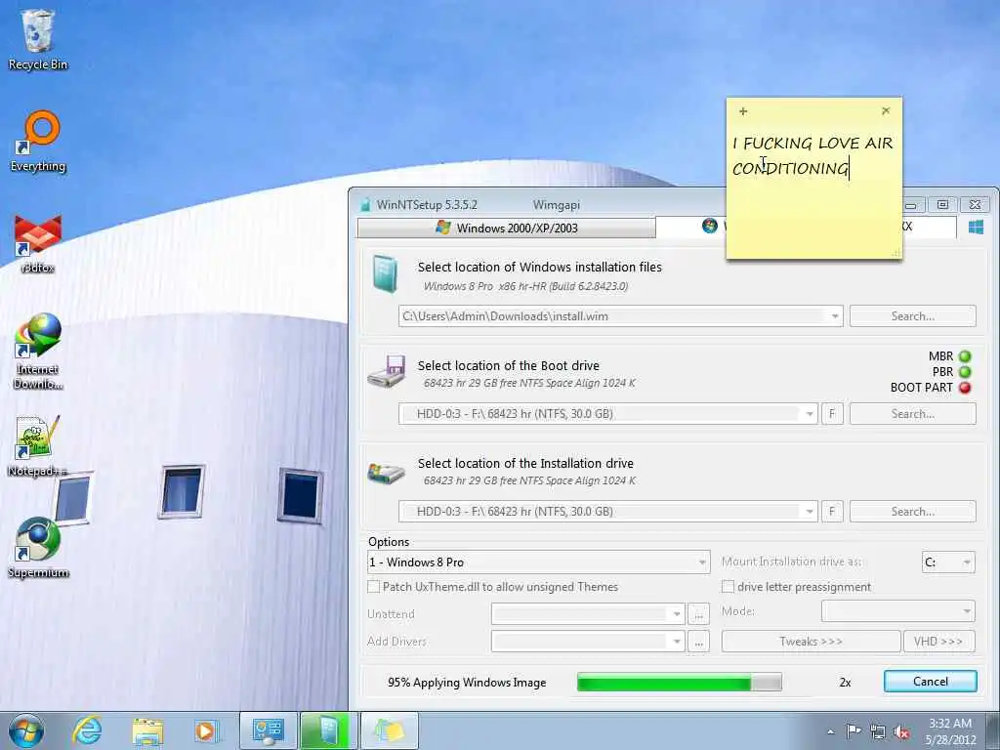
Task: Open network status tray icon
Action: [878, 732]
